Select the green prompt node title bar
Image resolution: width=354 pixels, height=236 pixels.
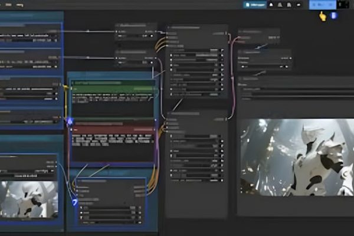tap(113, 83)
